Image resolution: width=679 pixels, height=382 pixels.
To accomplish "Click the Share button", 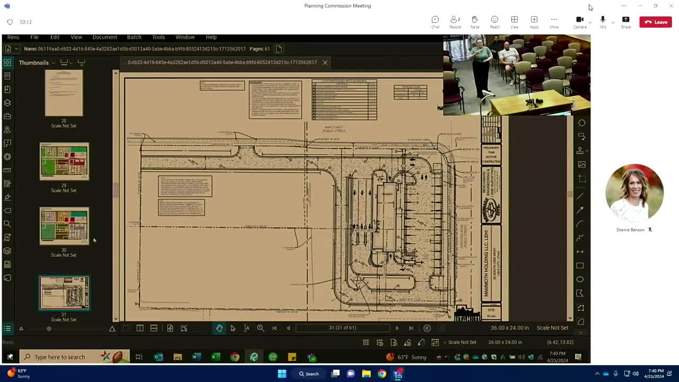I will [x=626, y=22].
